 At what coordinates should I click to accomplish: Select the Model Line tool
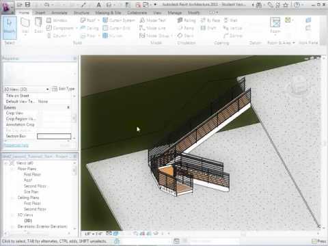pyautogui.click(x=152, y=28)
